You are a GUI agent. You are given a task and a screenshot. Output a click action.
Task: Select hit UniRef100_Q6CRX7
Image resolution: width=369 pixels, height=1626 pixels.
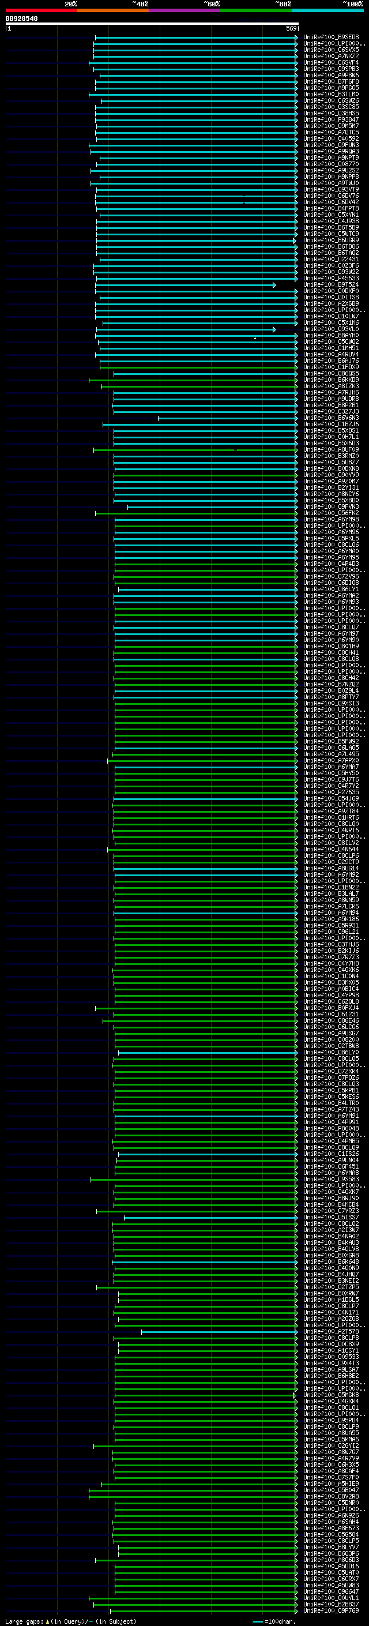(330, 1579)
